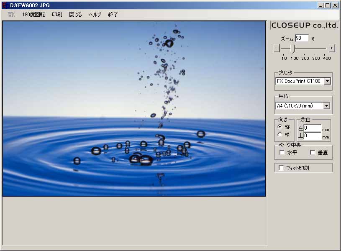Select the 縦 portrait orientation radio button
Screen dimensions: 341x251
[280, 127]
